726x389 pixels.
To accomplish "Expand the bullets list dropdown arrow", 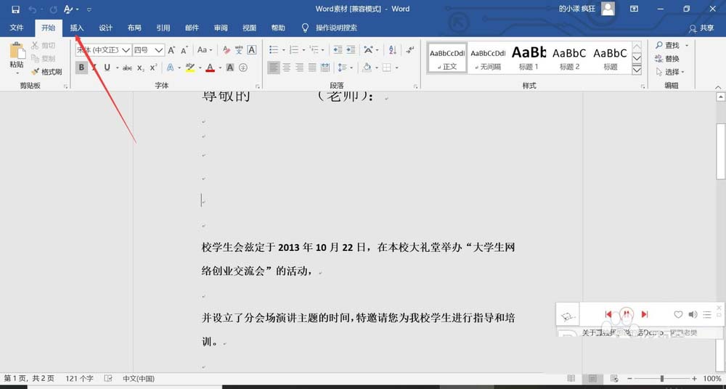I will pos(283,50).
